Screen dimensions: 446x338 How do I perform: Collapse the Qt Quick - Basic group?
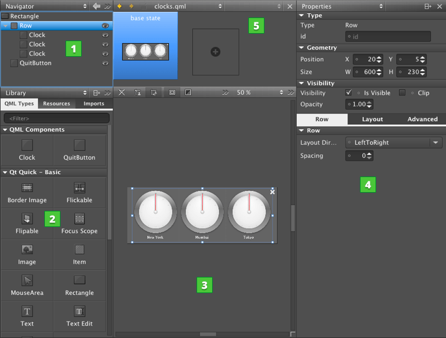pos(5,172)
